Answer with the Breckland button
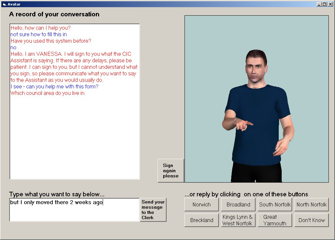Image resolution: width=335 pixels, height=240 pixels. click(202, 220)
